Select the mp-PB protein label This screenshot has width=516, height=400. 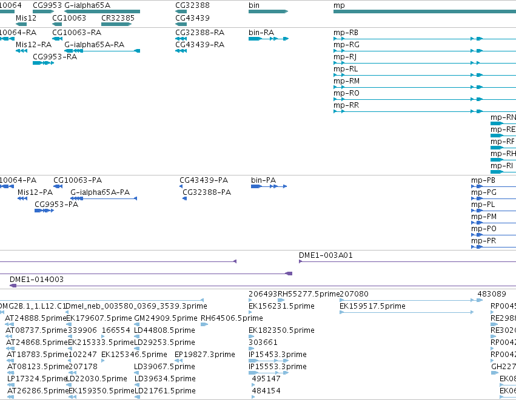coord(483,180)
